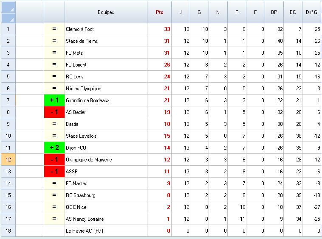Click the yellow equals indicator for Clermont Foot

tap(54, 29)
